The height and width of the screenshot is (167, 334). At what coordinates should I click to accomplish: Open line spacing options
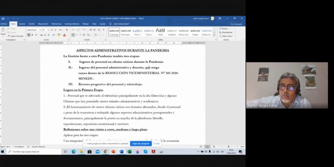tap(89, 35)
